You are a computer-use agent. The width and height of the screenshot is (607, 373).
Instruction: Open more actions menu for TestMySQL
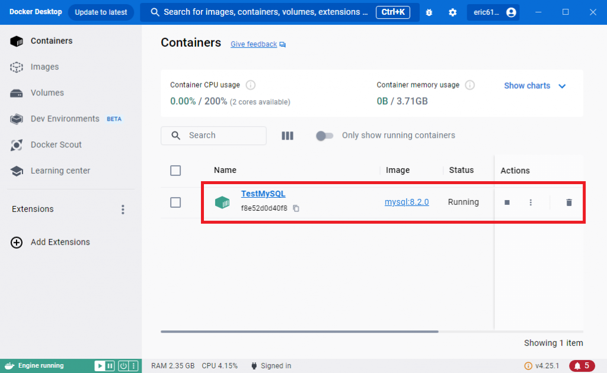(531, 202)
